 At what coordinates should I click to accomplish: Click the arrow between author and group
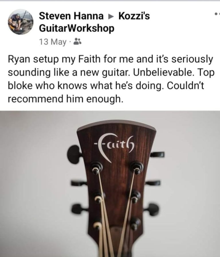(111, 16)
